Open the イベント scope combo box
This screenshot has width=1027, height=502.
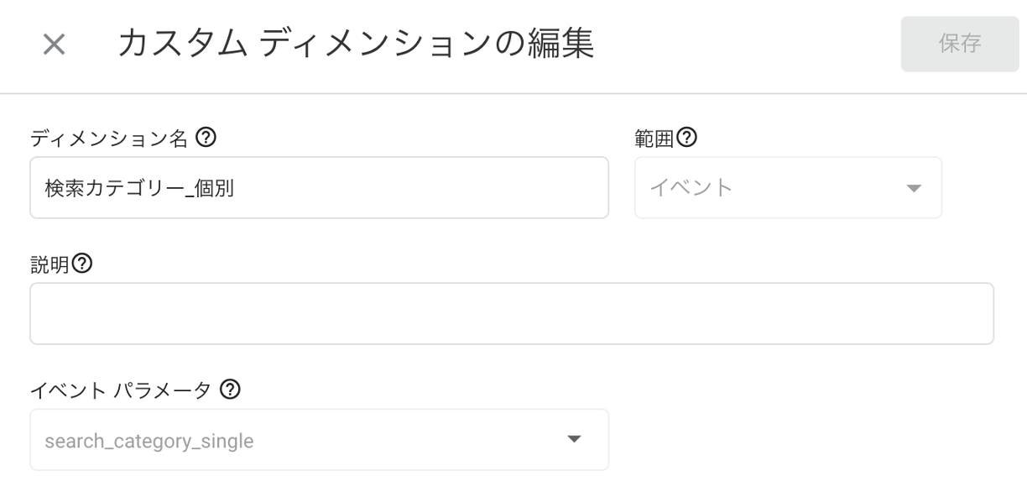tap(788, 188)
